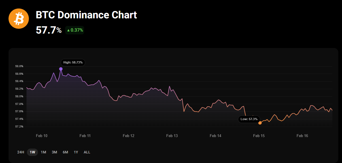The height and width of the screenshot is (163, 342).
Task: Click the 57.7% current dominance value
Action: pos(49,30)
